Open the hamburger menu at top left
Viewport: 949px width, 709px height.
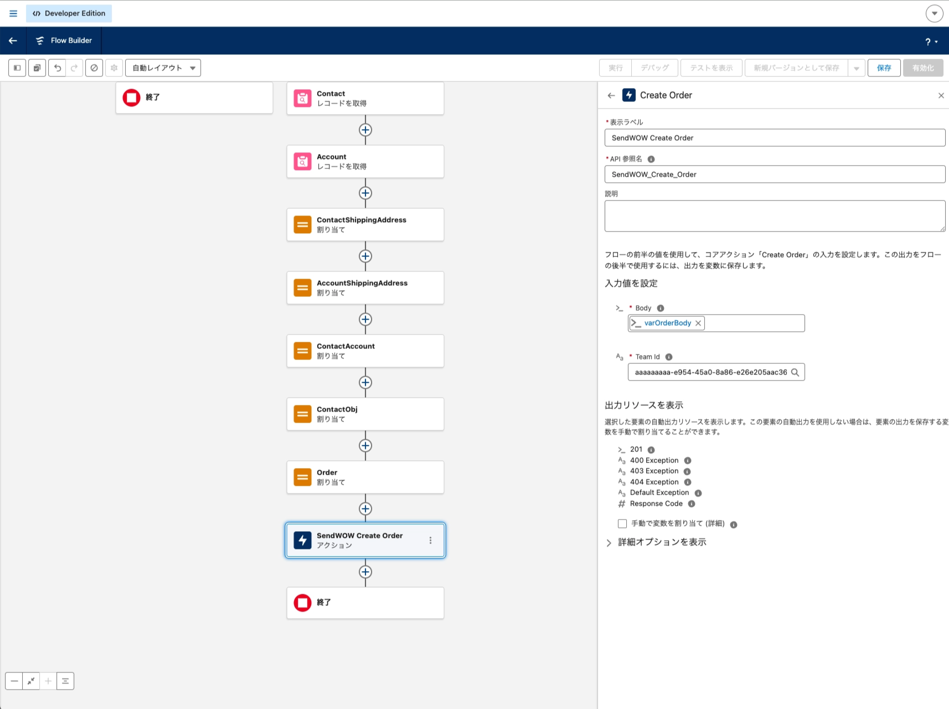coord(13,13)
